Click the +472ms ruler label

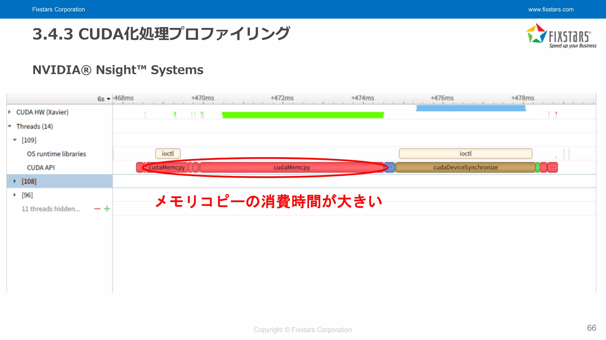(282, 98)
